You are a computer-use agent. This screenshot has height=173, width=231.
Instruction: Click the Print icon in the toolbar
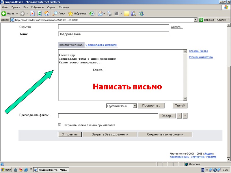pyautogui.click(x=108, y=13)
